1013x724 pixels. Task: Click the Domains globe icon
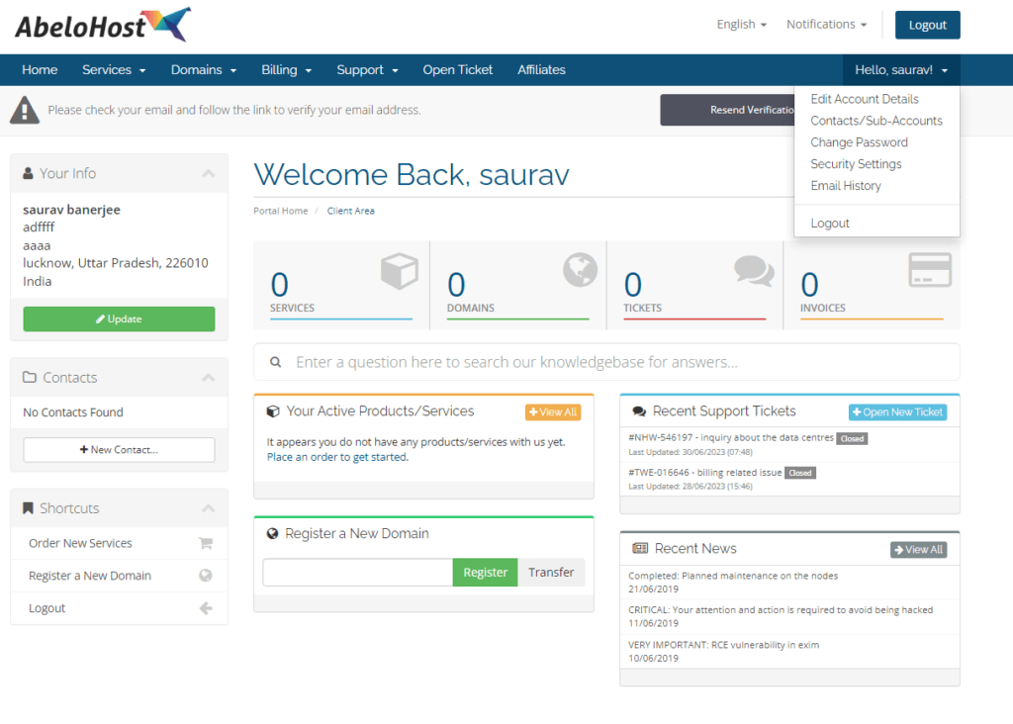[x=581, y=269]
